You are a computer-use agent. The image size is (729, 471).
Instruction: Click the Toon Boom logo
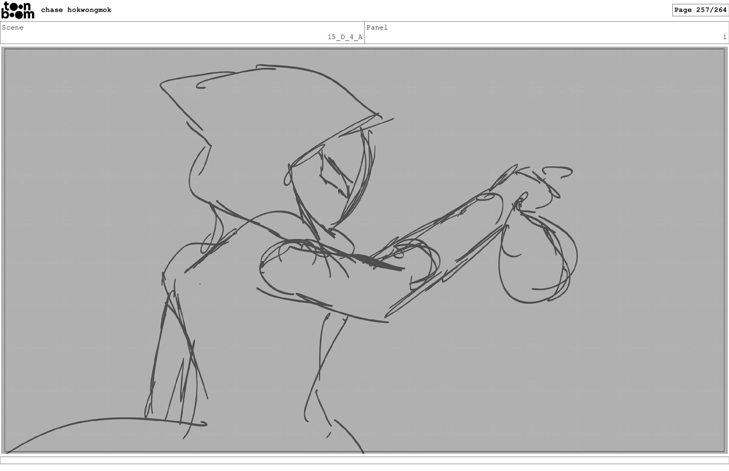pos(18,10)
